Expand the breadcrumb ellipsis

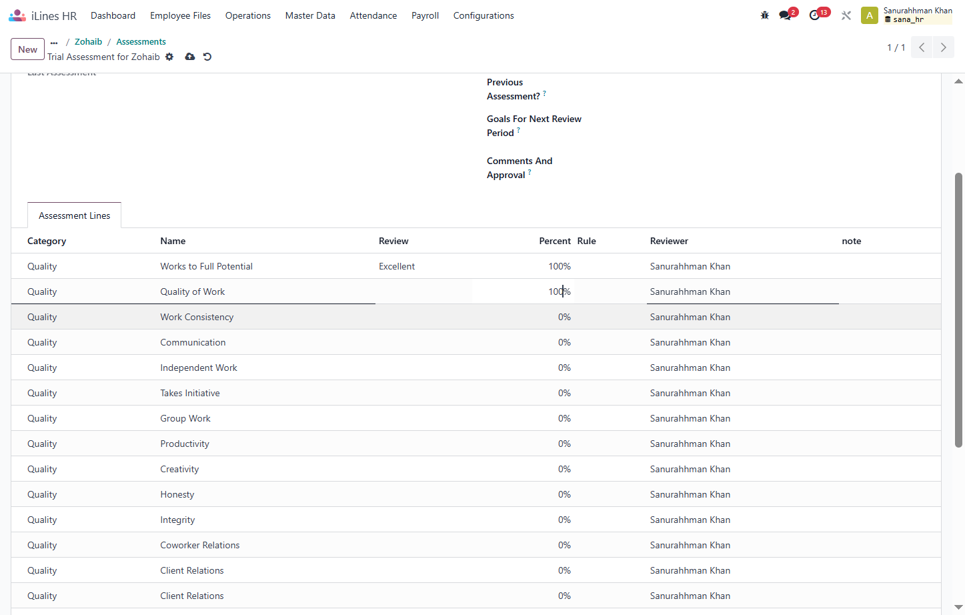pos(54,42)
